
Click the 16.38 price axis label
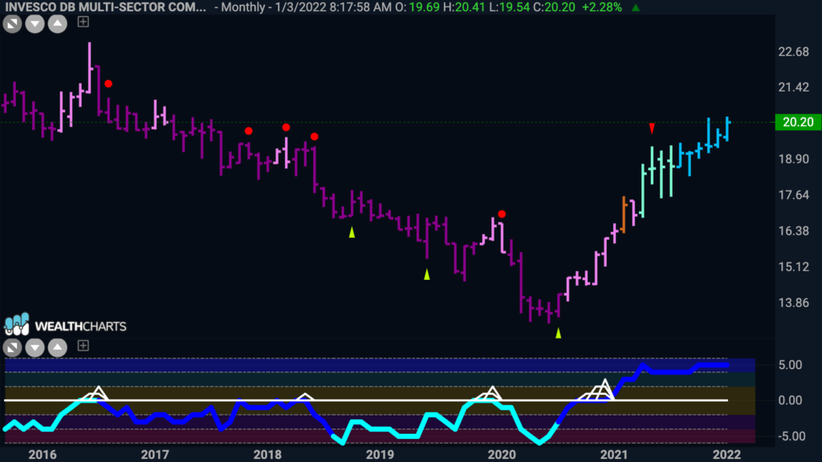[x=794, y=231]
